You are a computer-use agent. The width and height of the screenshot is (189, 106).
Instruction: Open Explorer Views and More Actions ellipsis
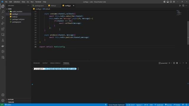click(28, 6)
